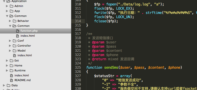Image resolution: width=197 pixels, height=90 pixels.
Task: Expand the Controller folder triangle
Action: pos(10,46)
